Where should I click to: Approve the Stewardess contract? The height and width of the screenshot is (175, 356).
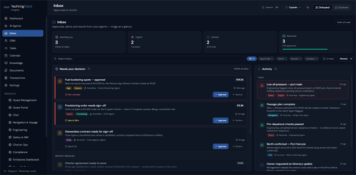click(x=221, y=146)
